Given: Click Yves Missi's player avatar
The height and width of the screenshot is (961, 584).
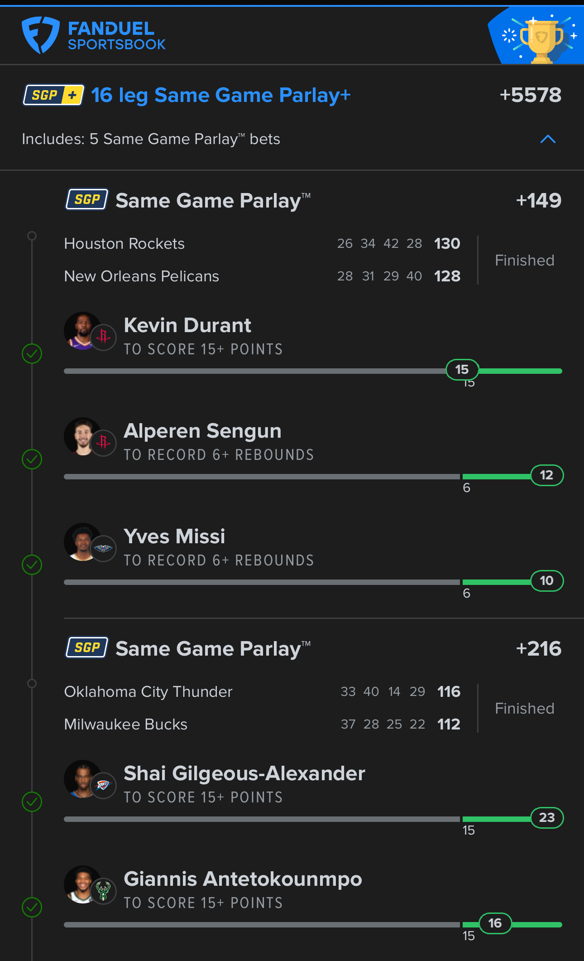Looking at the screenshot, I should [x=83, y=542].
